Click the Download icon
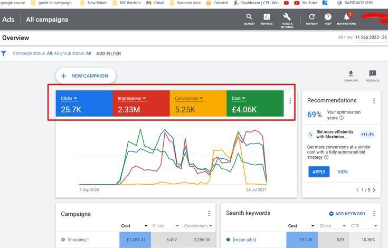Image resolution: width=388 pixels, height=248 pixels. (351, 74)
